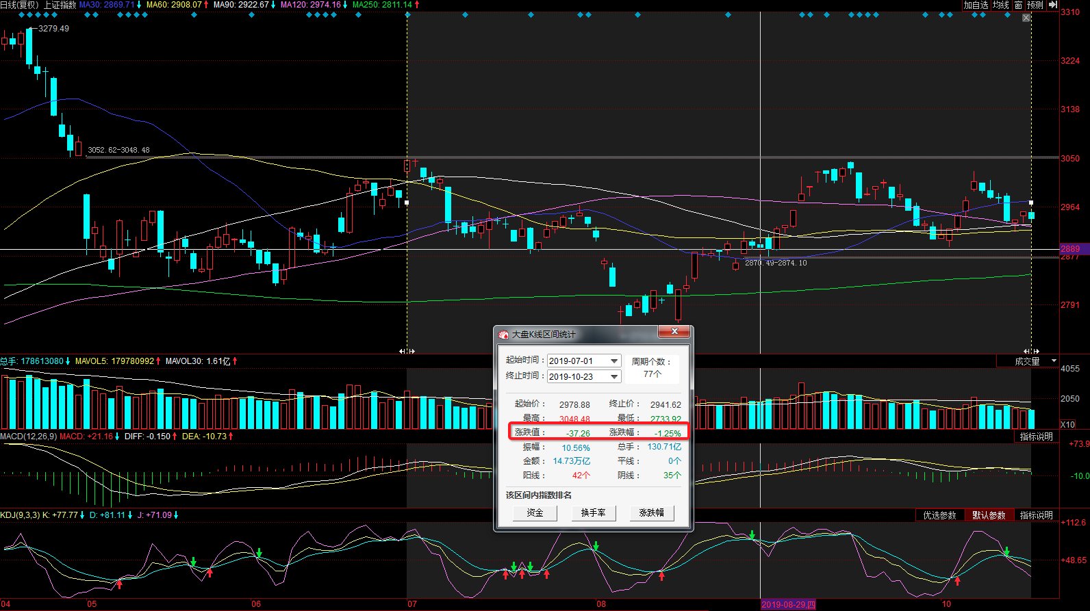Click the left range drag handle on chart
This screenshot has height=611, width=1090.
coord(407,351)
